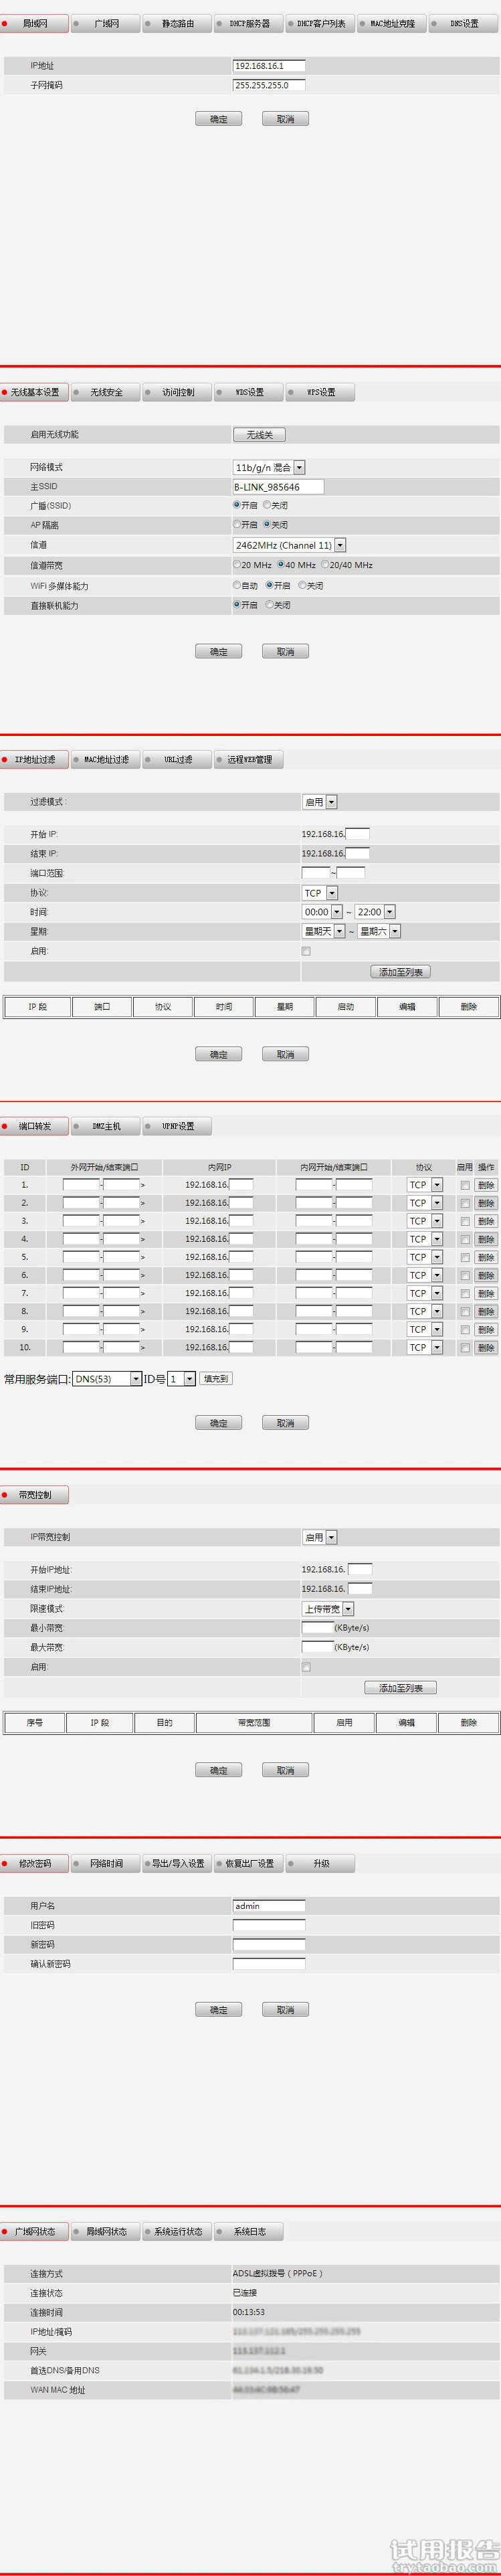Open the 信道 channel dropdown
The width and height of the screenshot is (501, 2576).
[x=340, y=545]
